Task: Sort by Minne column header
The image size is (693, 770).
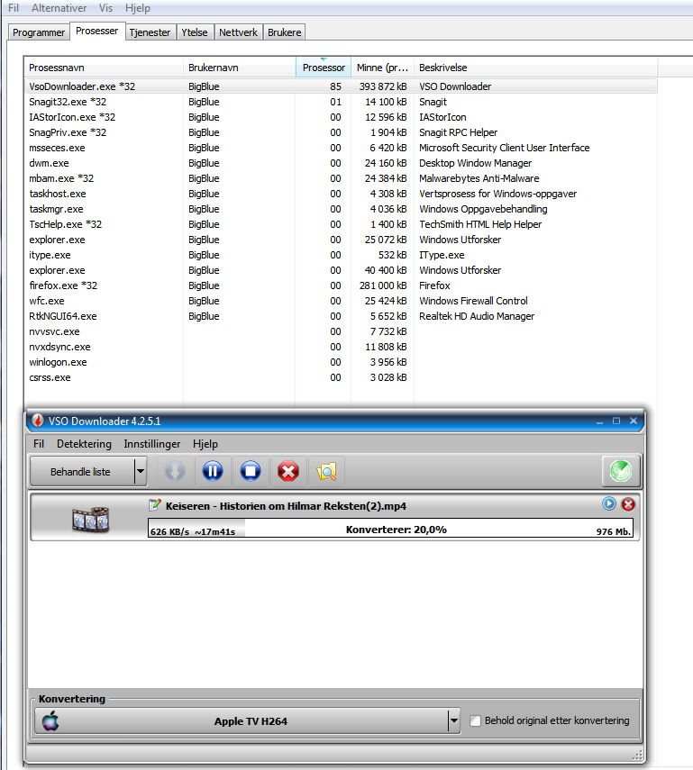Action: click(x=382, y=68)
